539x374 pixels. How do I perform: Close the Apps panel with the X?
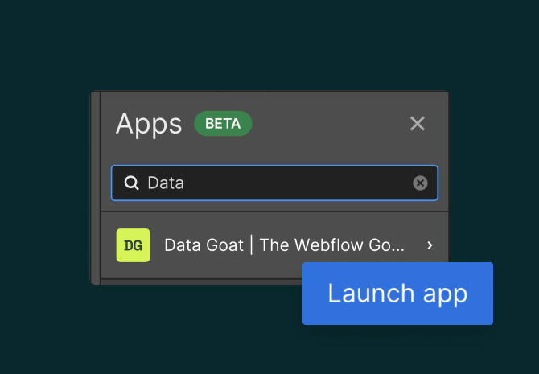tap(418, 123)
